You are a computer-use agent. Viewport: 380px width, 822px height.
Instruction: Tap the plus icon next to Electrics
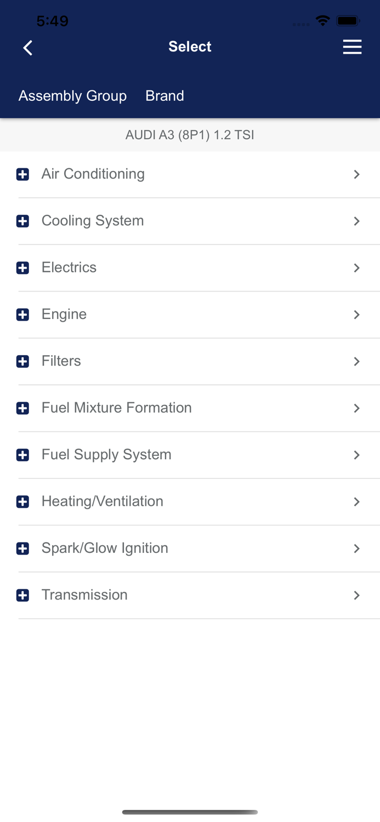[x=22, y=267]
